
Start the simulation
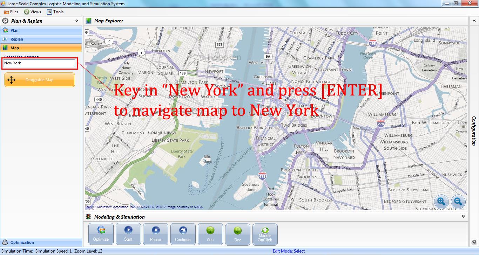[x=128, y=234]
